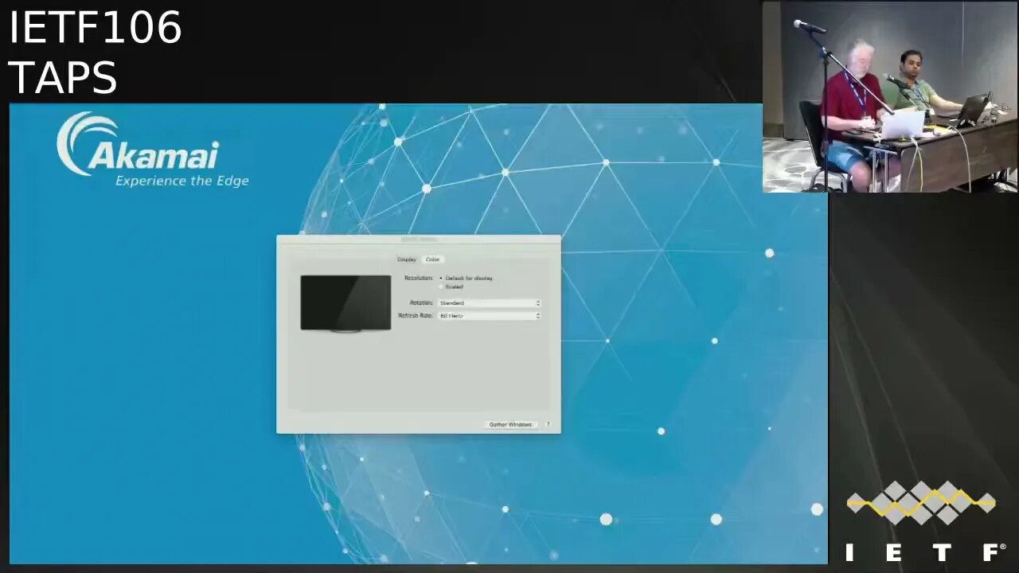Viewport: 1019px width, 573px height.
Task: Open the Rotation dropdown
Action: click(490, 303)
